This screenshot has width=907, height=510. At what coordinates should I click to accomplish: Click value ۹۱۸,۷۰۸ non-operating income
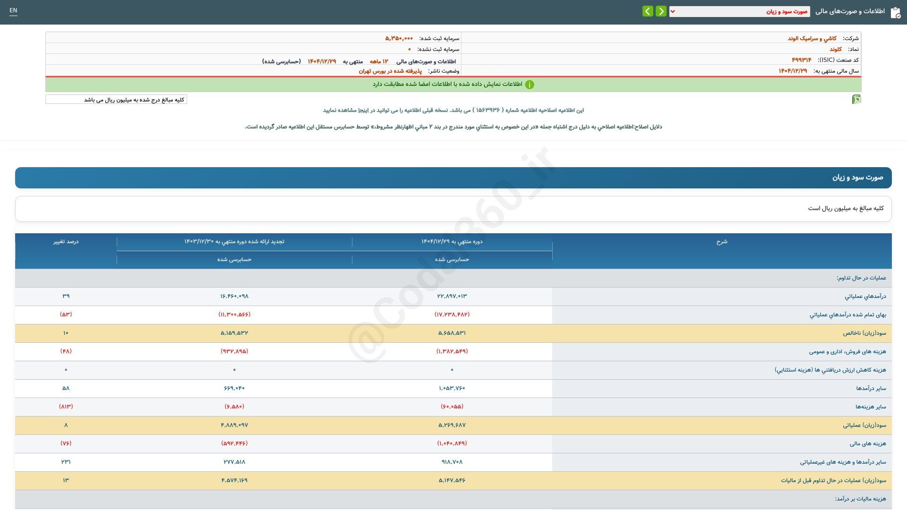(x=452, y=462)
